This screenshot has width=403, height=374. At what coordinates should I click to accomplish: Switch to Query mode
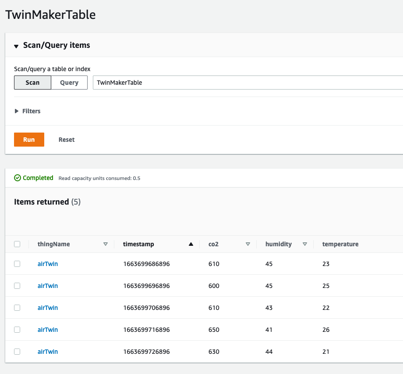69,82
